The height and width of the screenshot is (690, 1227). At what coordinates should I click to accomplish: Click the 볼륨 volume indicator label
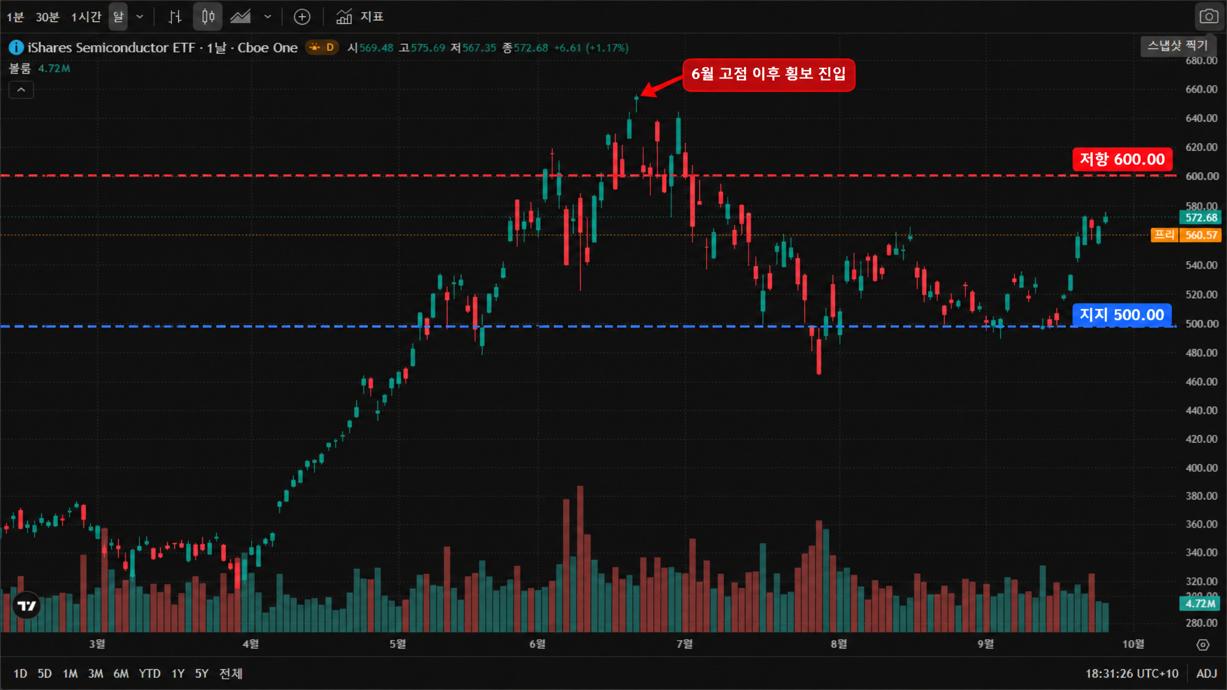20,68
